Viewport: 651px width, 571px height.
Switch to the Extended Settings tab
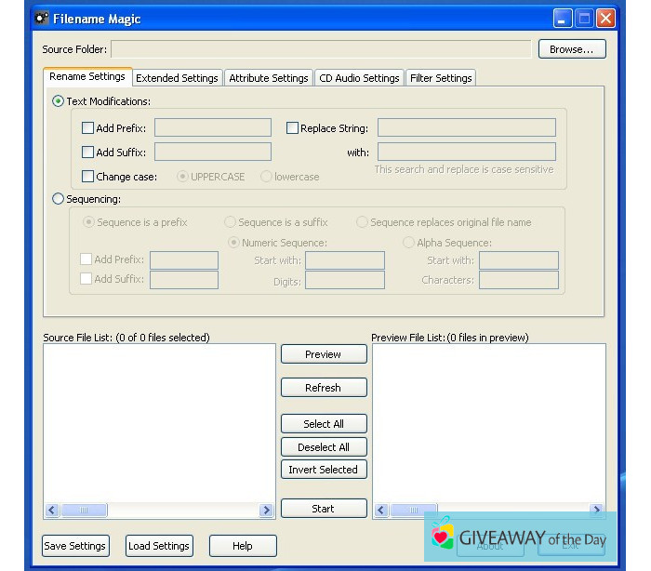coord(177,78)
